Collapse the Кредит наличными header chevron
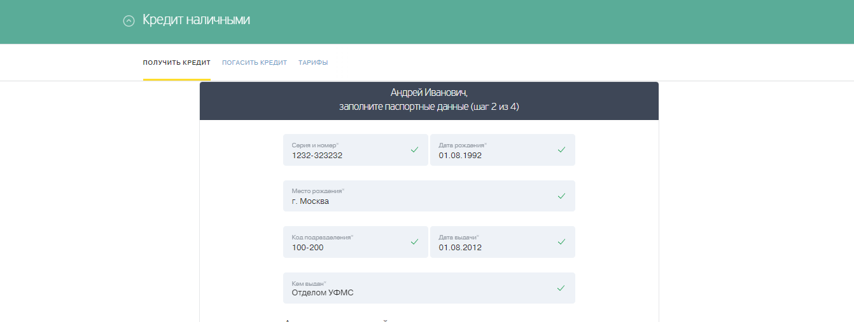The image size is (854, 322). pos(129,21)
